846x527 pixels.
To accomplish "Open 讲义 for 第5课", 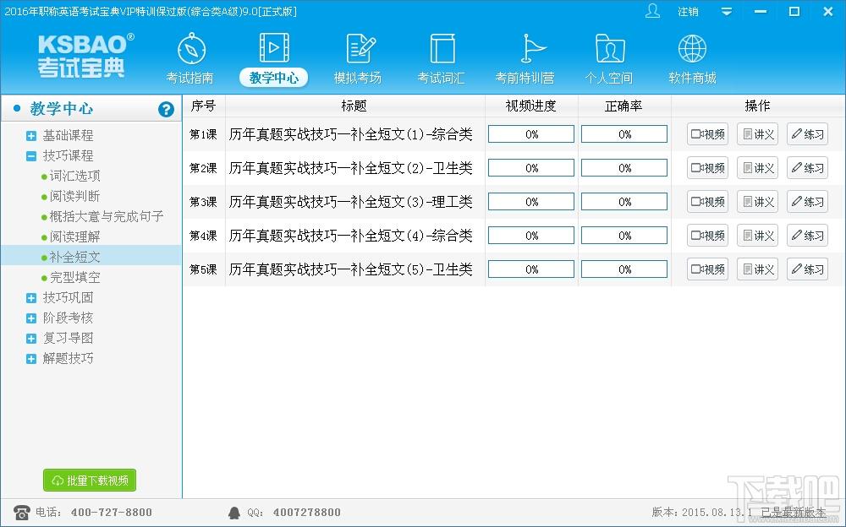I will (757, 269).
